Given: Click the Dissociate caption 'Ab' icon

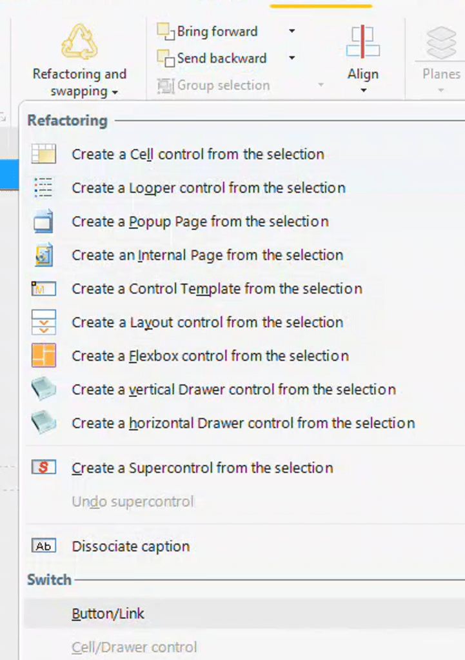Looking at the screenshot, I should 44,546.
